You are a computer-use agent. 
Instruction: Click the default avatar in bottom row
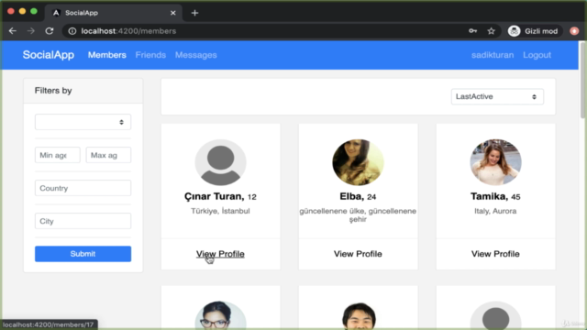click(x=495, y=315)
